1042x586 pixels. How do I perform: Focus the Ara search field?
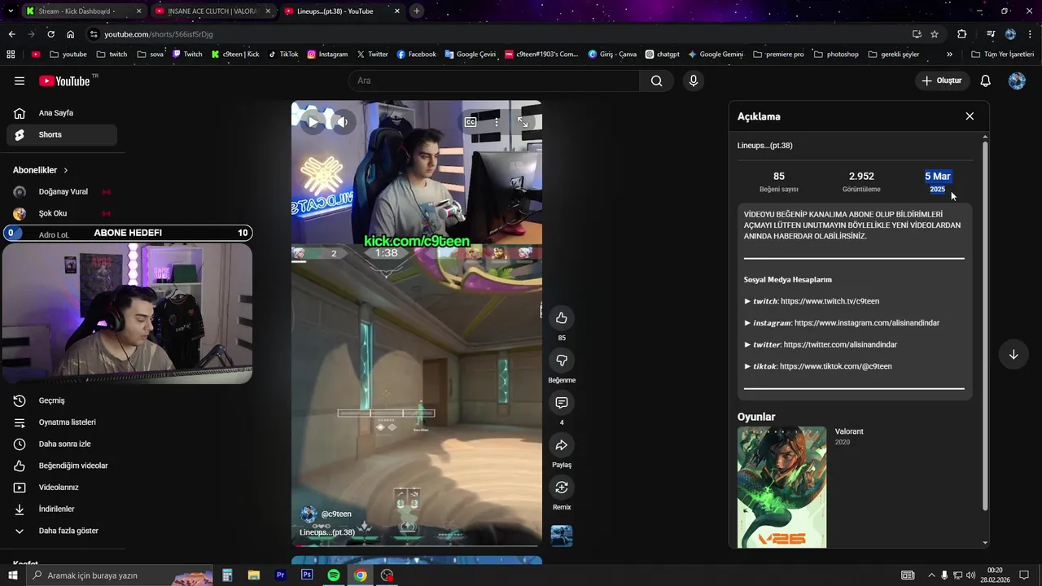pyautogui.click(x=494, y=81)
